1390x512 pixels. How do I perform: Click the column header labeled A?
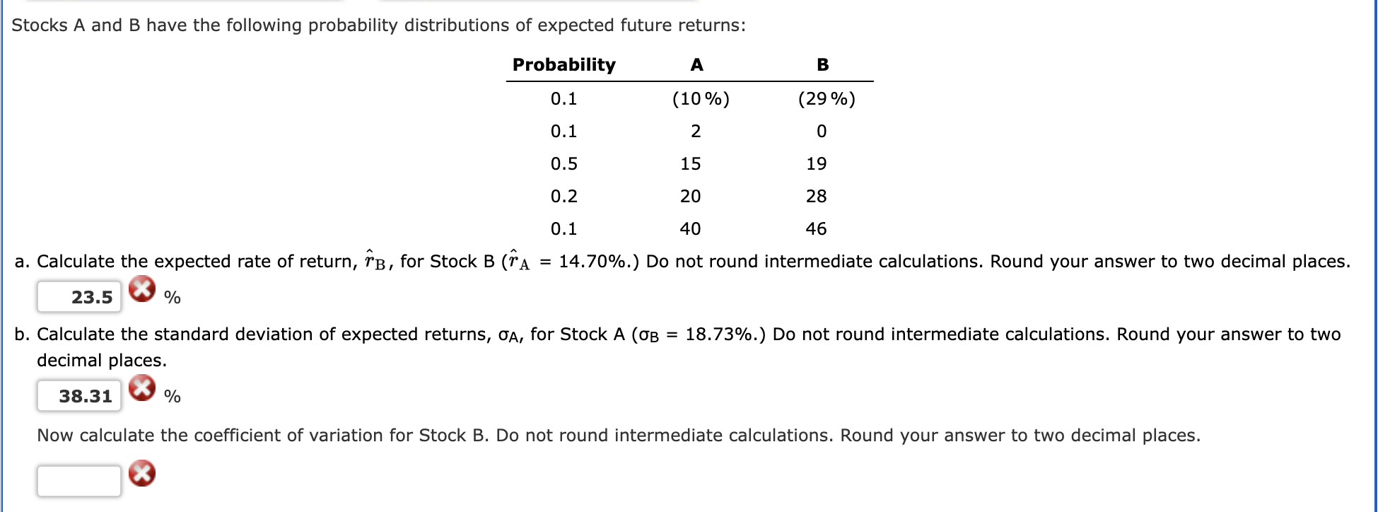tap(696, 64)
